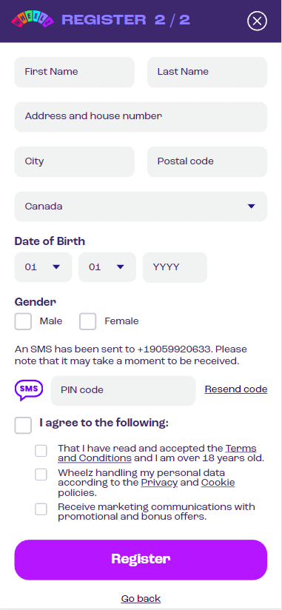The image size is (282, 610).
Task: Expand the birth day dropdown
Action: (x=43, y=267)
